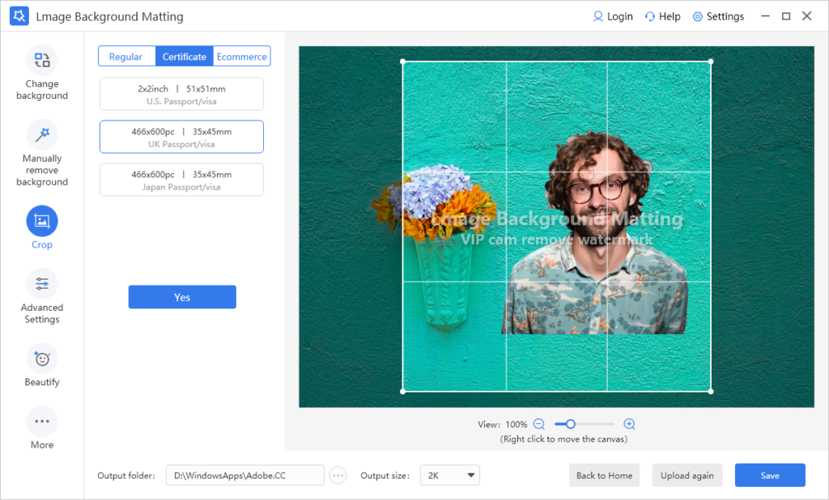
Task: Switch to the Ecommerce tab
Action: pos(241,56)
